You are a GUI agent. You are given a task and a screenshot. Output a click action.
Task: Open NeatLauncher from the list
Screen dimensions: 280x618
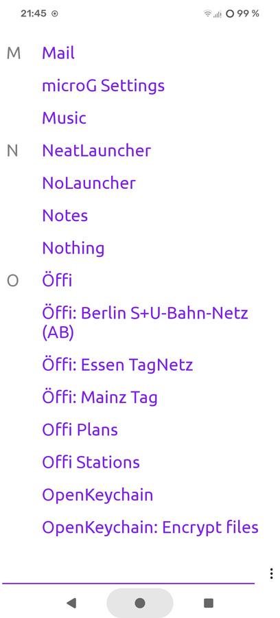(x=97, y=150)
